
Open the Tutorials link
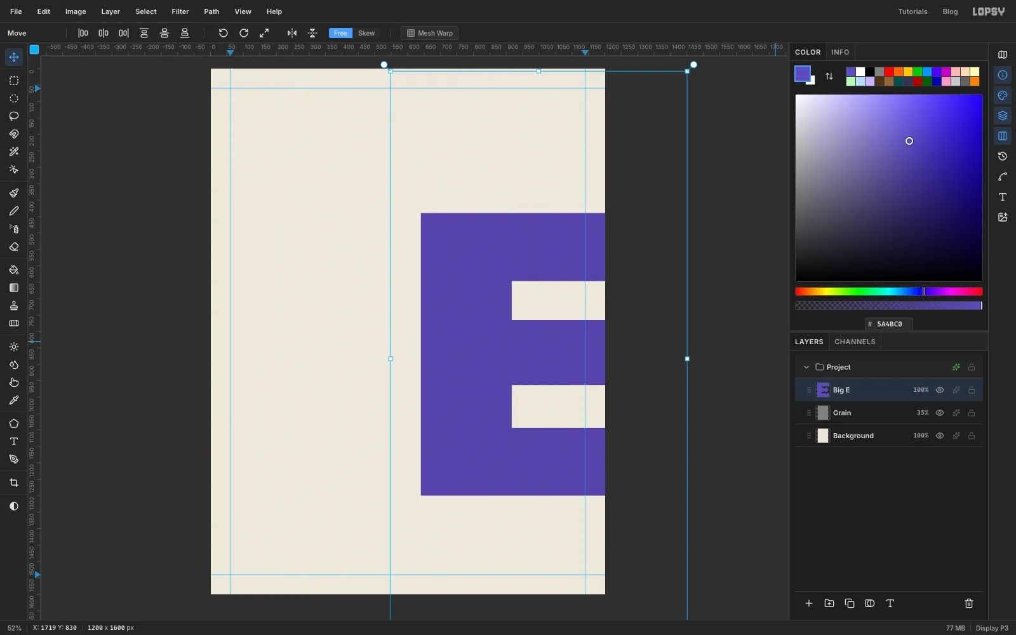tap(912, 11)
